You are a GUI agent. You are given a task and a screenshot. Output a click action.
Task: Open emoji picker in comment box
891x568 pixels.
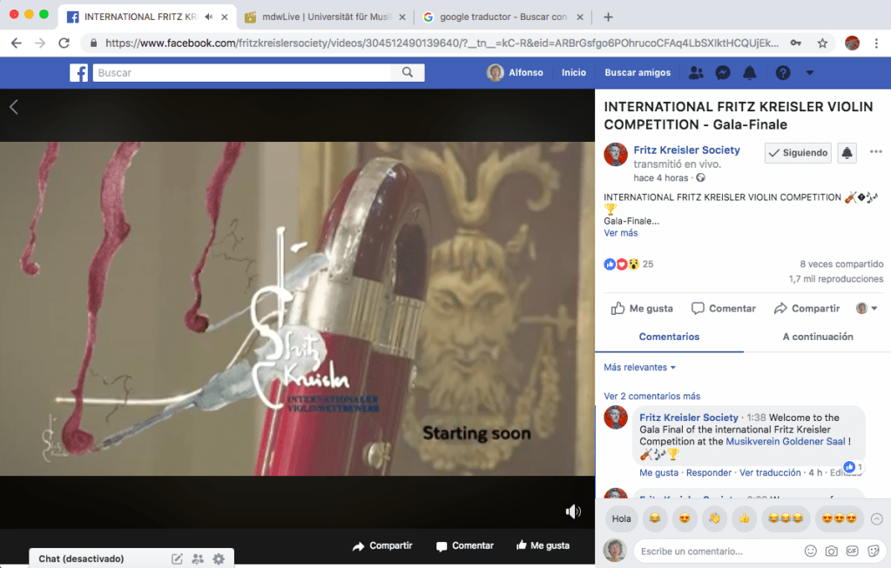811,551
